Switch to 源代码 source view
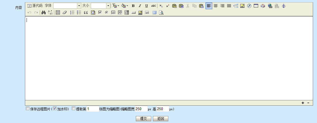Viewport: 317px width, 123px height. click(35, 6)
